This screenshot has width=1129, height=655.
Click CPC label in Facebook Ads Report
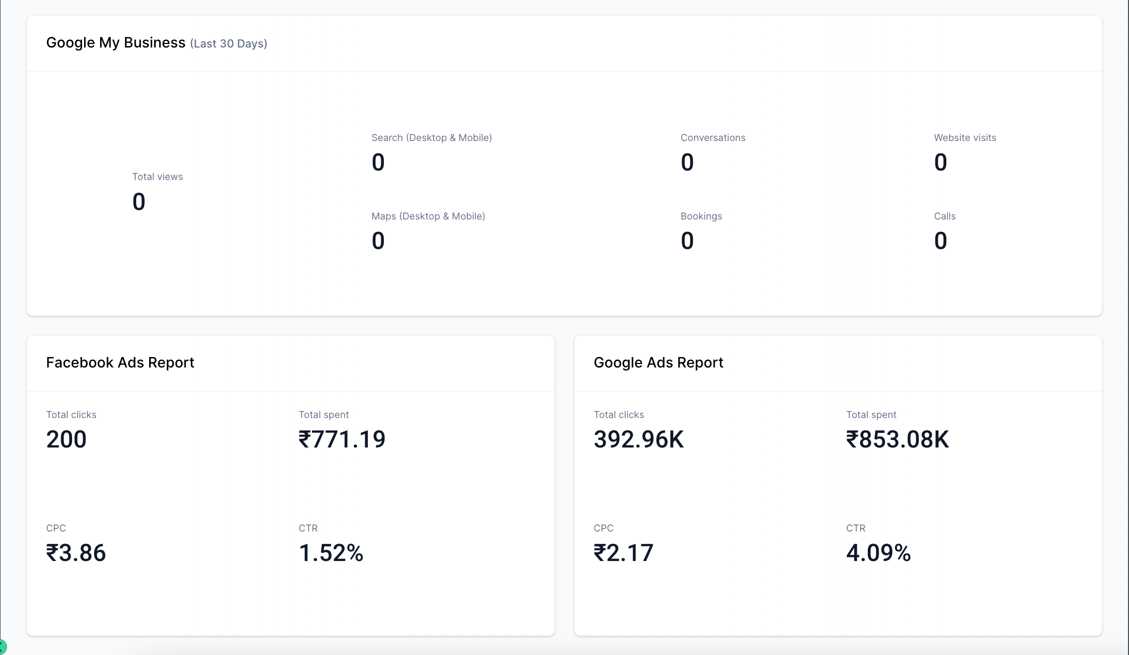(x=56, y=528)
